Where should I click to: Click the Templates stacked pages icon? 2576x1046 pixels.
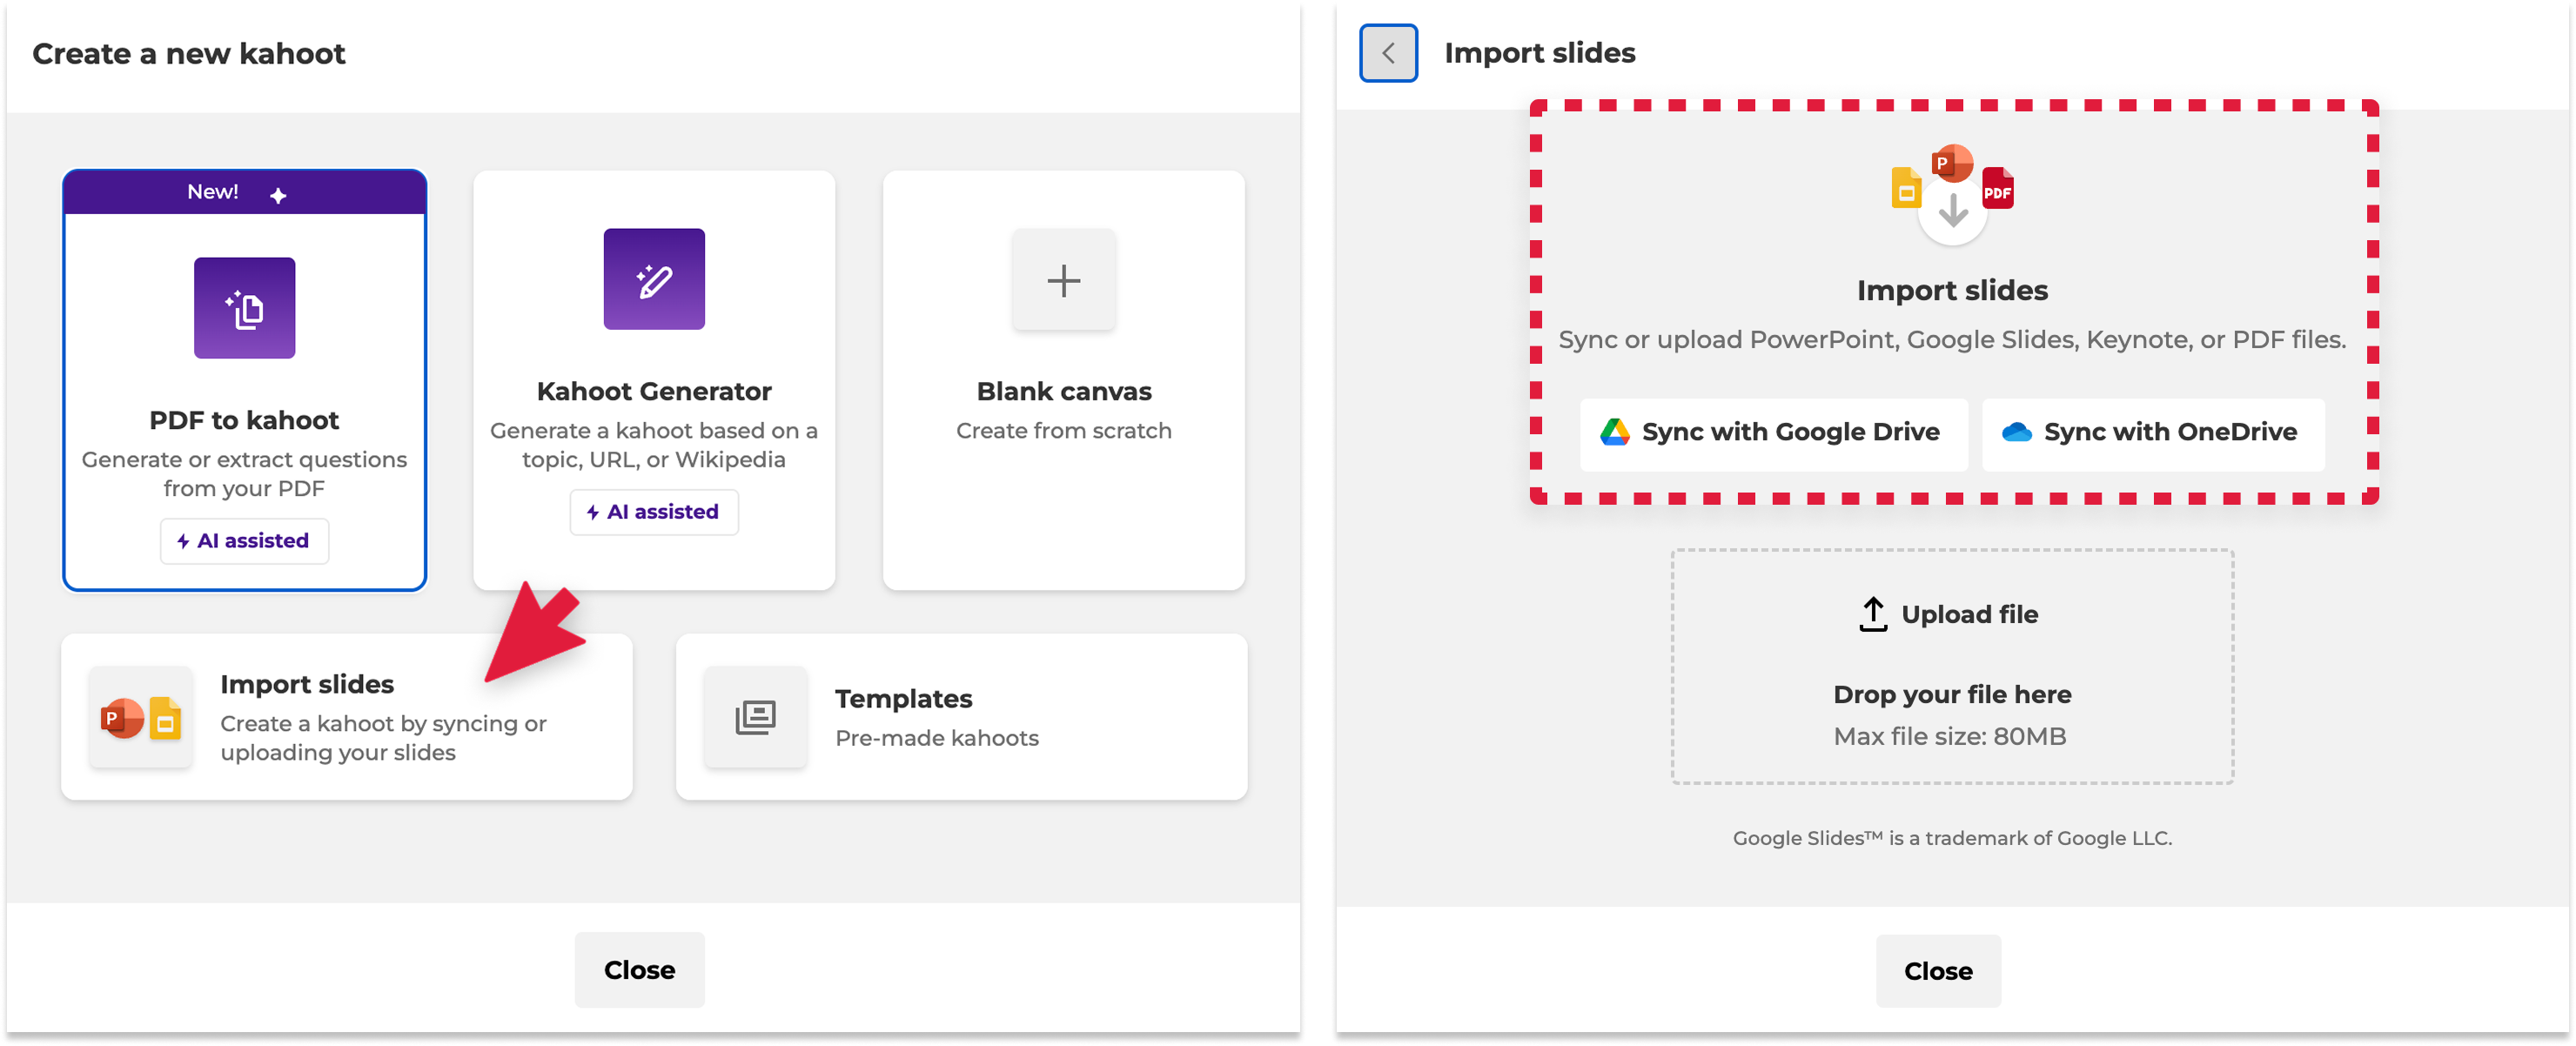(x=756, y=717)
